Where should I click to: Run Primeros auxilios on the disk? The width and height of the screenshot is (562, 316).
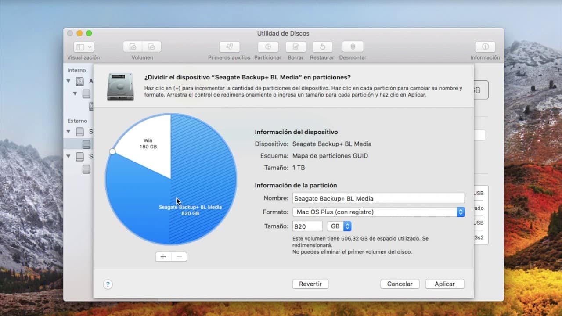point(229,47)
